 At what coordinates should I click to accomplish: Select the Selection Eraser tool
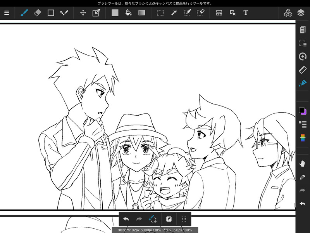point(201,13)
